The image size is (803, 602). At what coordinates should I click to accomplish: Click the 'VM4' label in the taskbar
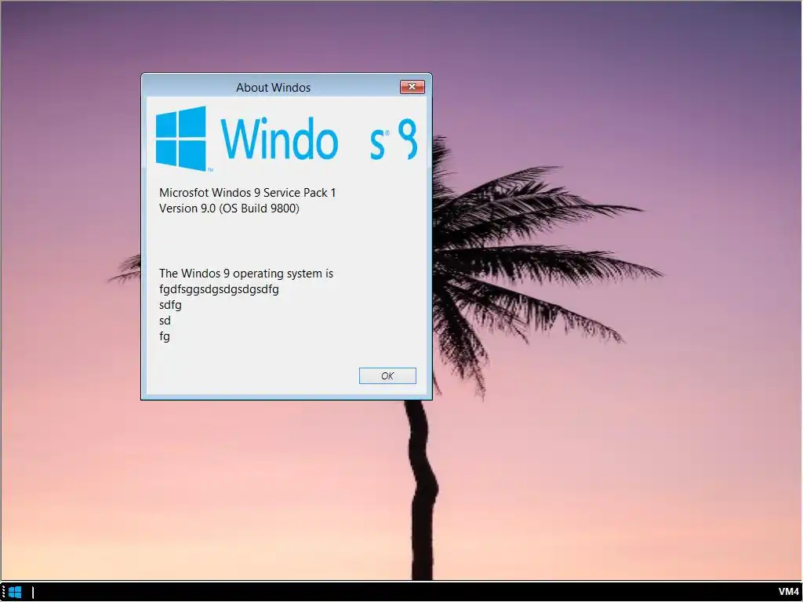coord(789,593)
